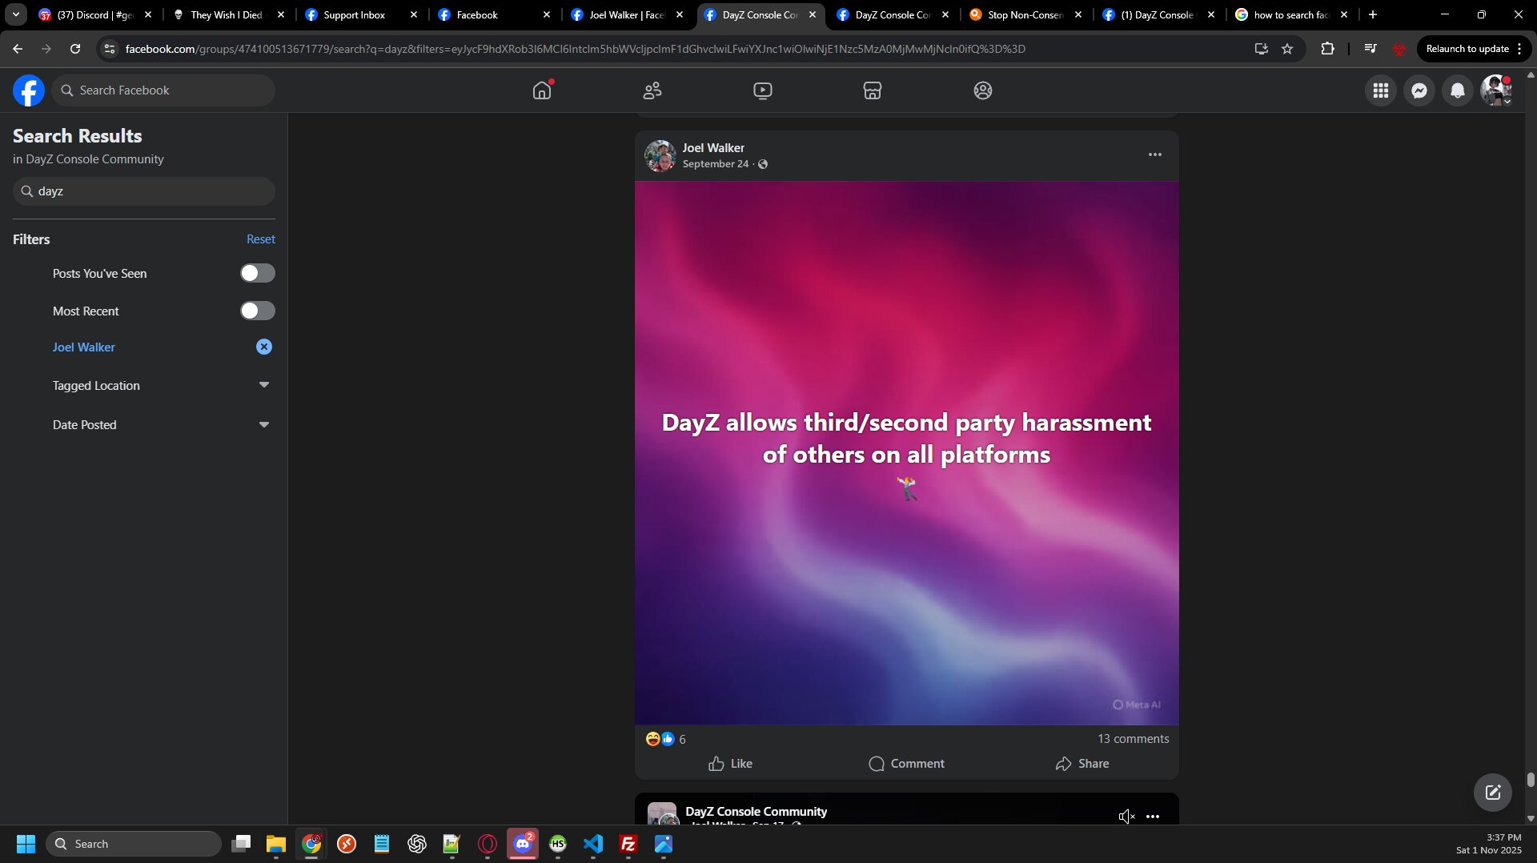Image resolution: width=1537 pixels, height=863 pixels.
Task: Switch to the Discord browser tab
Action: click(x=95, y=15)
